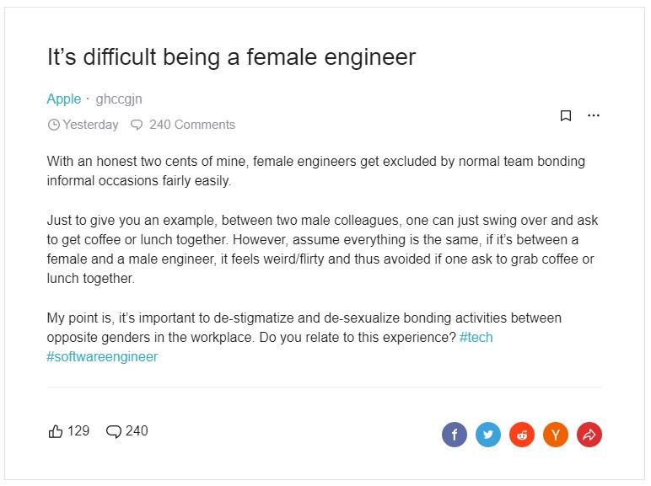The image size is (651, 486).
Task: Share the post on Twitter
Action: (488, 435)
